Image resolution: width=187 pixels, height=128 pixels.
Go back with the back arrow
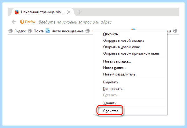(14, 22)
